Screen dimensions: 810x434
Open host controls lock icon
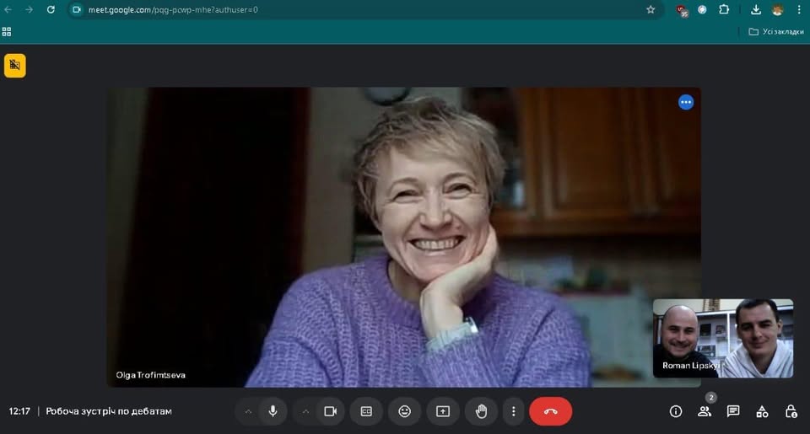[791, 411]
